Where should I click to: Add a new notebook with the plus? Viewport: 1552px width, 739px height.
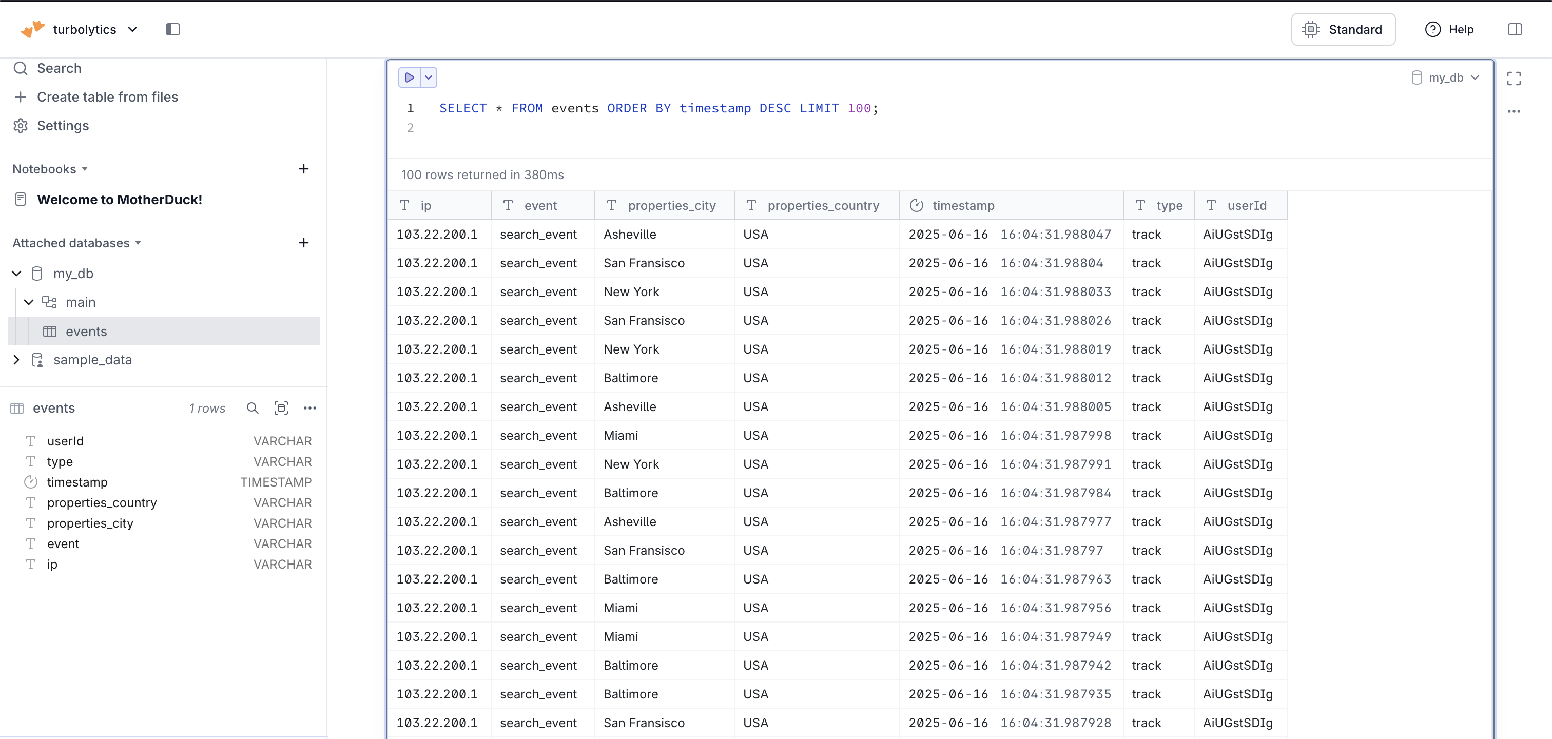[304, 169]
